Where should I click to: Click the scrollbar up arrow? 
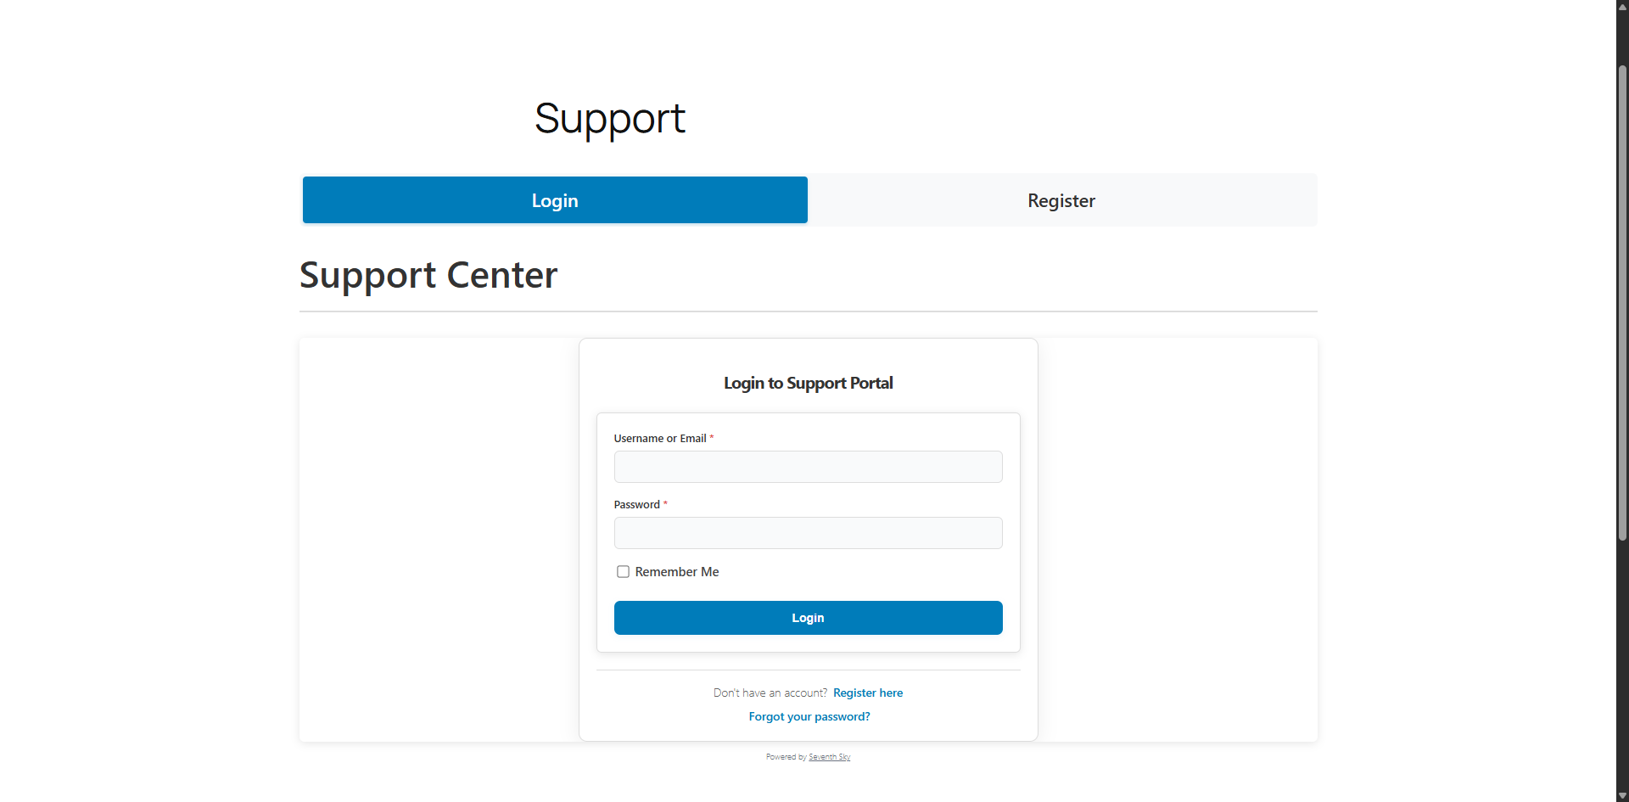[x=1622, y=7]
